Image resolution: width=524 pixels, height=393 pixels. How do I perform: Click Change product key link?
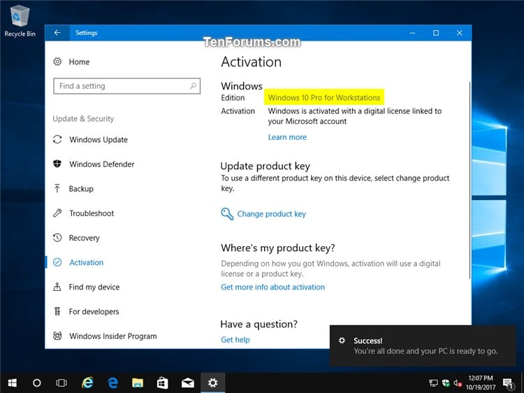[271, 214]
